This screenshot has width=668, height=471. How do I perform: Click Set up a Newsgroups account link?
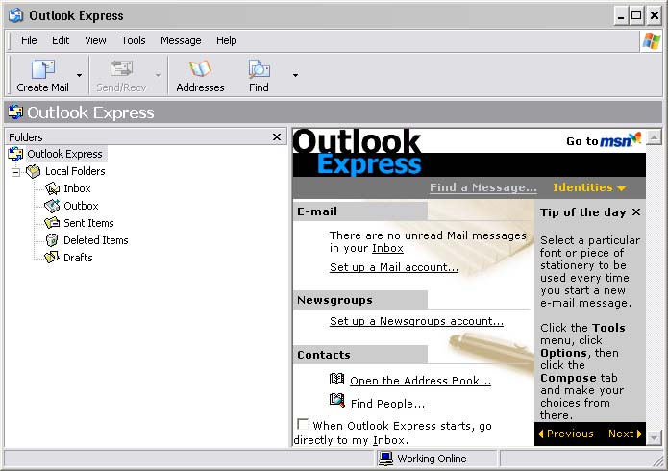pos(416,321)
